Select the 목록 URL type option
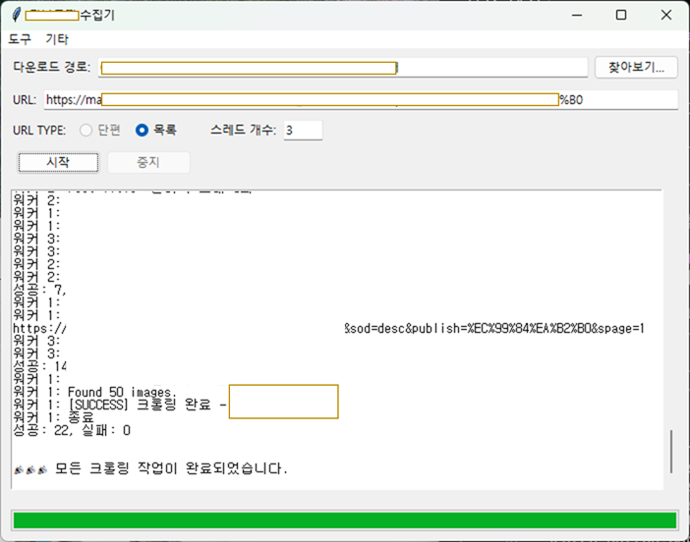This screenshot has width=690, height=542. point(143,130)
